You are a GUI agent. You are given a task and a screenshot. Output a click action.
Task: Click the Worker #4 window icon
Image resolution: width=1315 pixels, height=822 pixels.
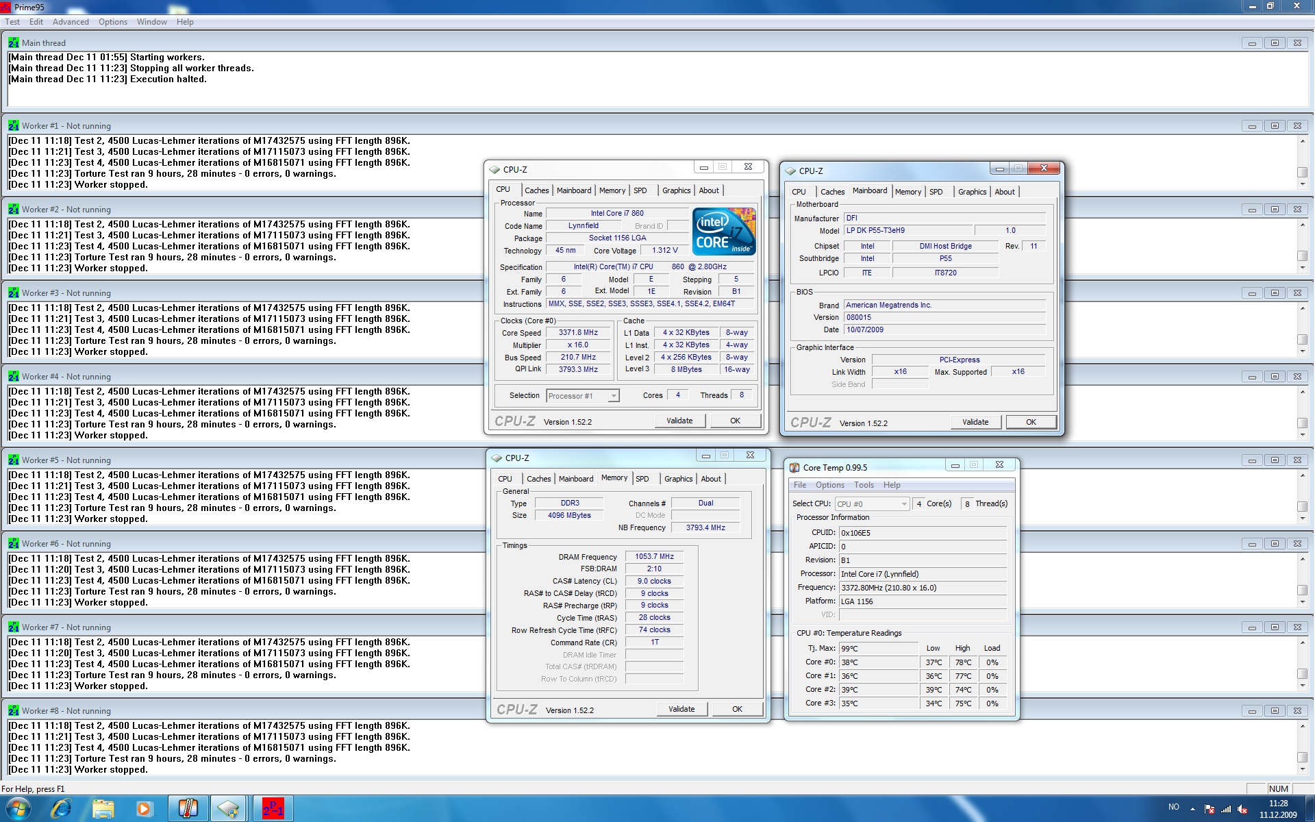point(13,376)
